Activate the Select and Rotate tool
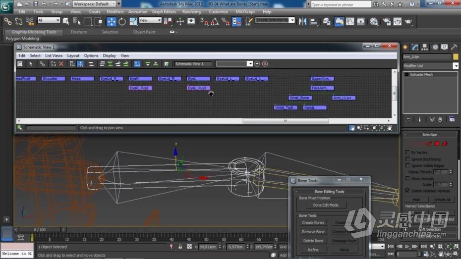The width and height of the screenshot is (461, 259). coord(122,21)
